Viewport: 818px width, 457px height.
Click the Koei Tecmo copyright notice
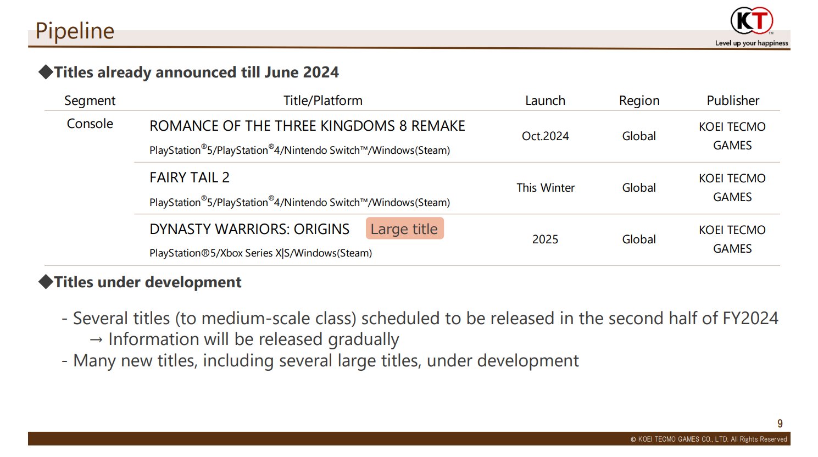coord(709,439)
